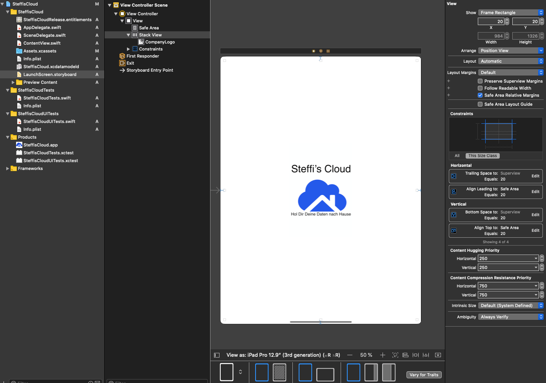Edit the Trailing Space to Superview constraint
This screenshot has height=383, width=546.
(x=535, y=176)
